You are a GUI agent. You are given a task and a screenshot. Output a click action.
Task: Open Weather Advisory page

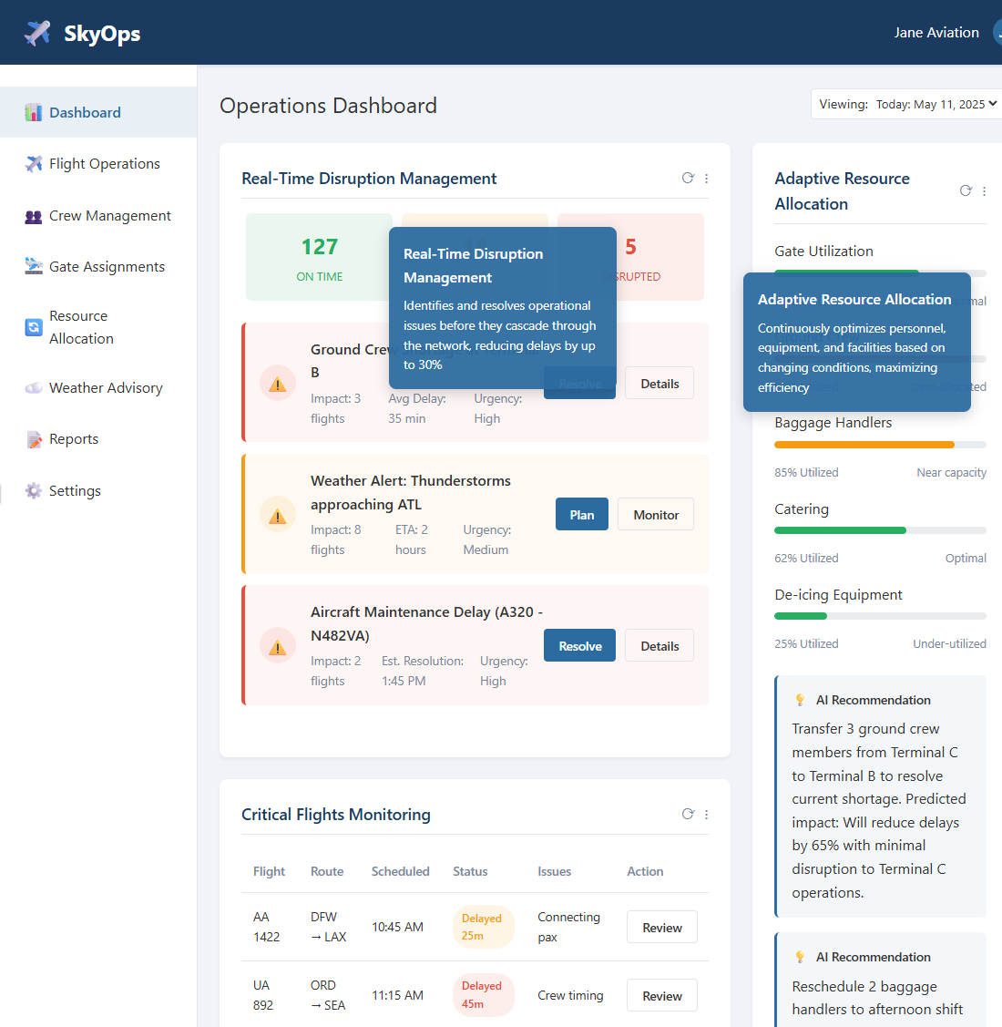(98, 388)
